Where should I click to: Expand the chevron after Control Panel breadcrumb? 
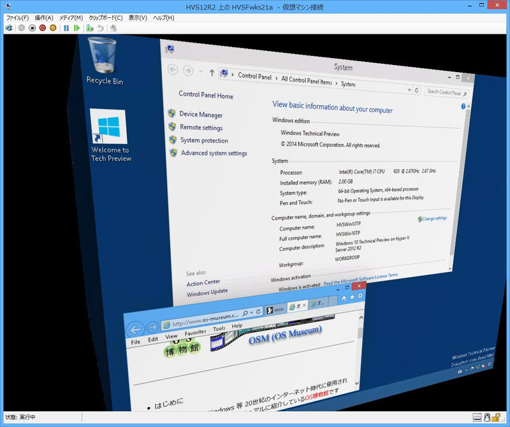coord(277,78)
